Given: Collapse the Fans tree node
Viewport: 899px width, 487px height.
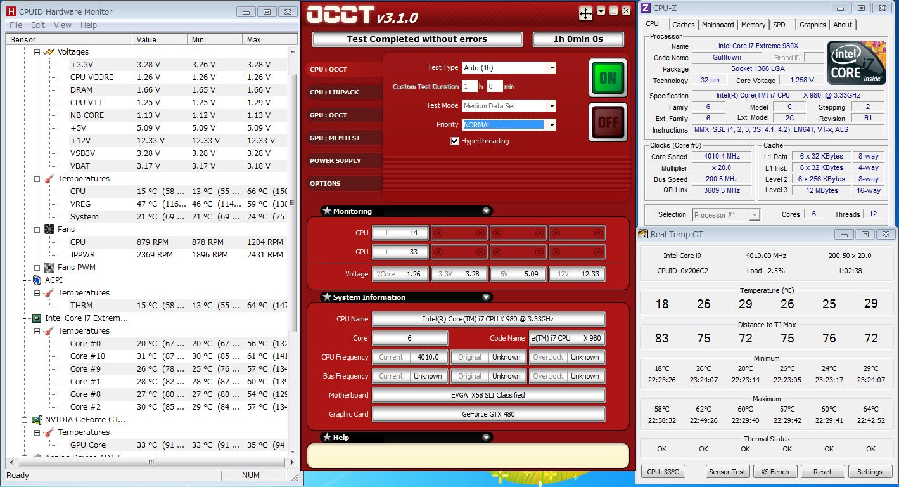Looking at the screenshot, I should 37,230.
